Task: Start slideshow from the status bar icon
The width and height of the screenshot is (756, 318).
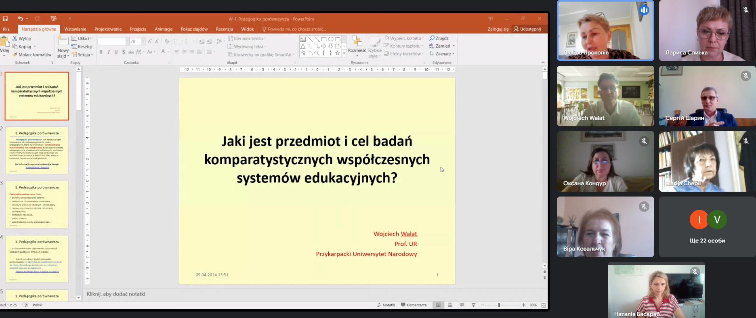Action: 473,305
